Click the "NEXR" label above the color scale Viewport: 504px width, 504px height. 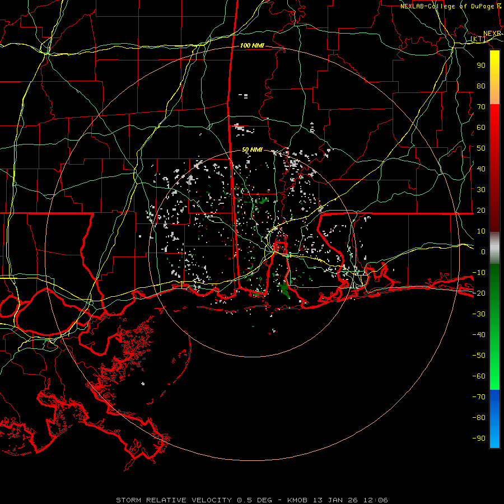(492, 34)
